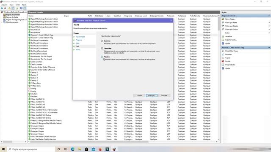Collapse Assassin's Creed IV Black Flag actions section

click(269, 48)
